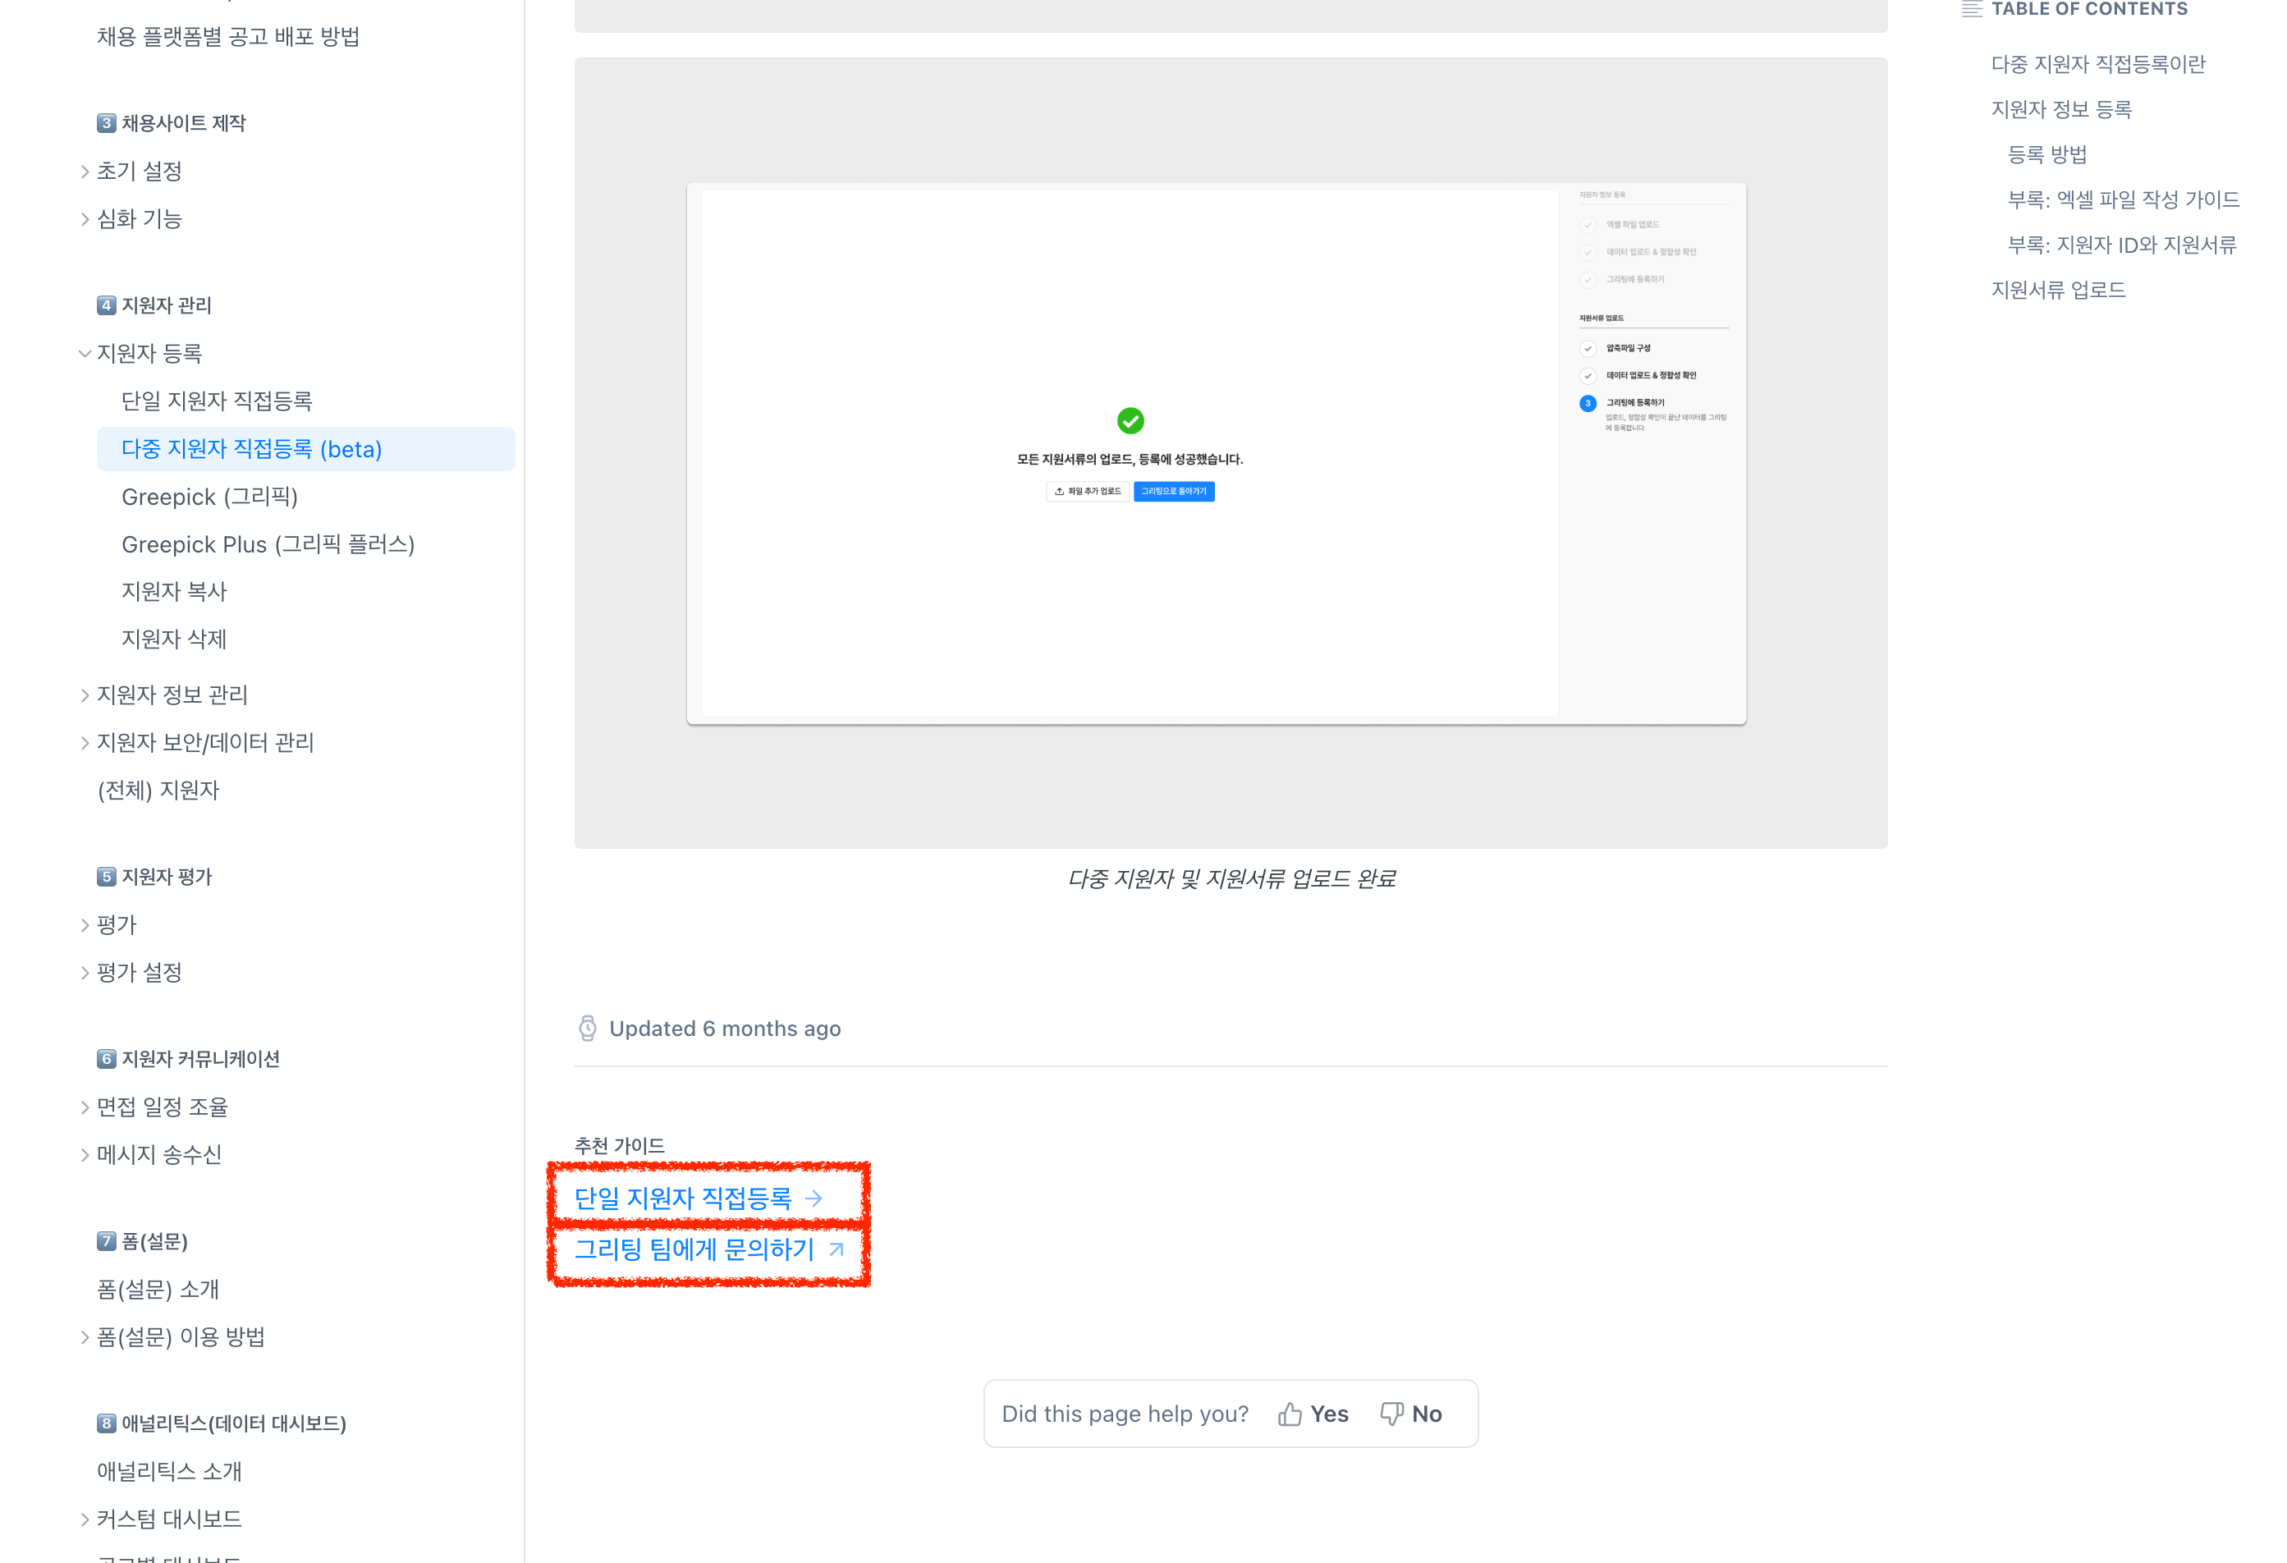Click the number 7 badge for 폼(설문)
The height and width of the screenshot is (1563, 2287).
[x=106, y=1241]
